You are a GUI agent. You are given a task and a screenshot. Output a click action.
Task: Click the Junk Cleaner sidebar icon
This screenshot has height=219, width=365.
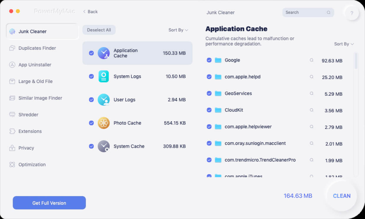click(x=12, y=31)
